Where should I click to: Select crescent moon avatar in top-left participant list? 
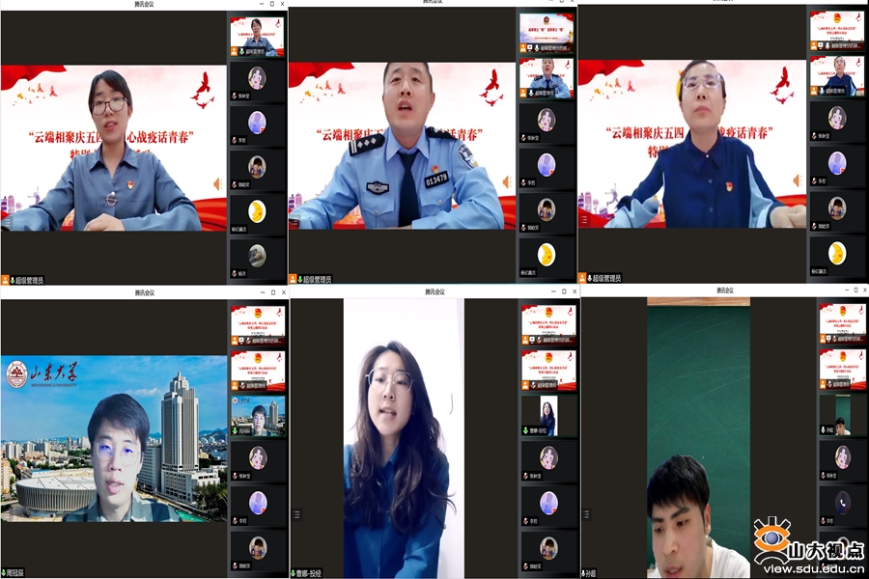click(x=257, y=211)
